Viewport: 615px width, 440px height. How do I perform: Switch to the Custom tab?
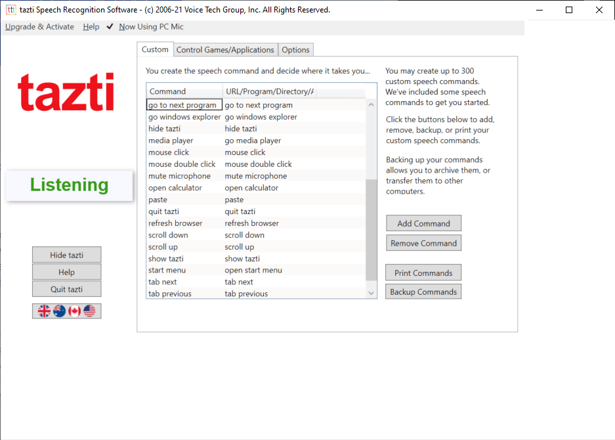coord(155,49)
